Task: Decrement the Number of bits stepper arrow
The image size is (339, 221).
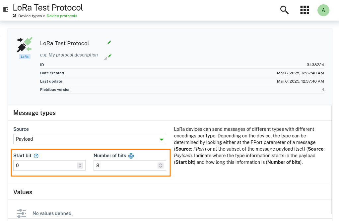Action: [x=160, y=167]
